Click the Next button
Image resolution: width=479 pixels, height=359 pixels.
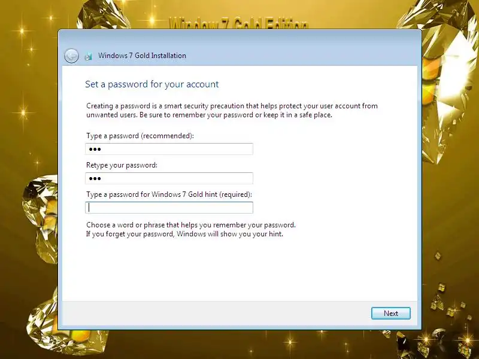point(391,313)
